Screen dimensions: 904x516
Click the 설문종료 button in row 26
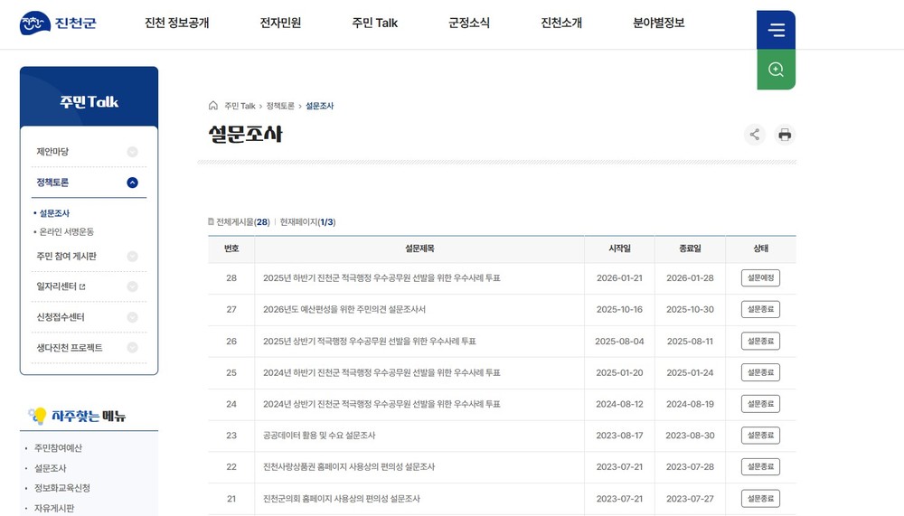pos(760,342)
